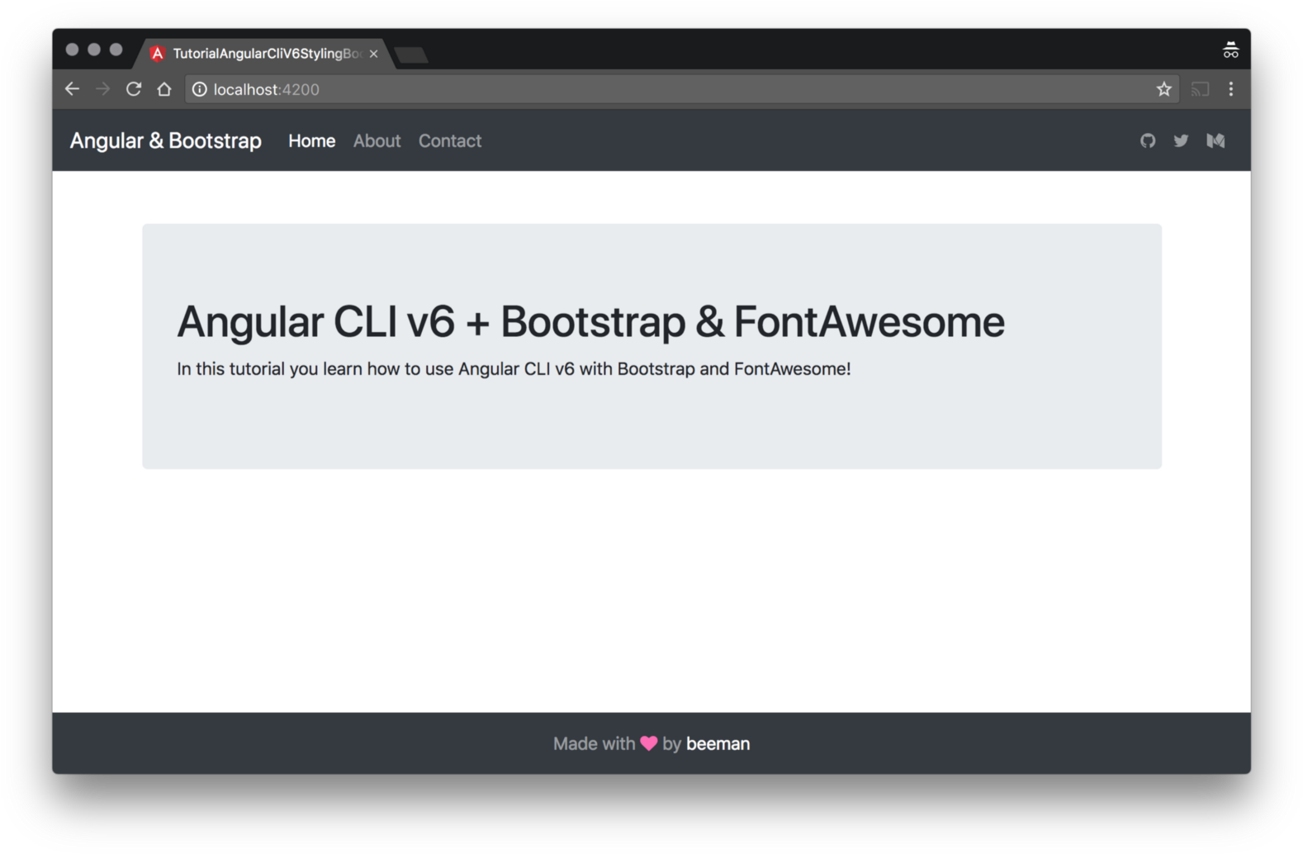Open a new tab with the new tab button
The width and height of the screenshot is (1303, 854).
411,55
